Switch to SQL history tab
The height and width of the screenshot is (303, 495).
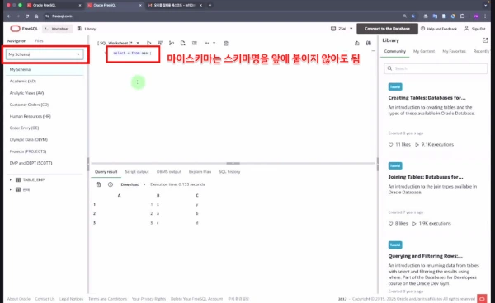(229, 172)
